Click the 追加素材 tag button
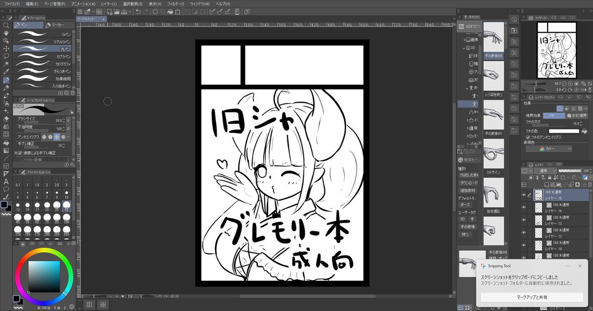The width and height of the screenshot is (593, 311). tap(468, 191)
